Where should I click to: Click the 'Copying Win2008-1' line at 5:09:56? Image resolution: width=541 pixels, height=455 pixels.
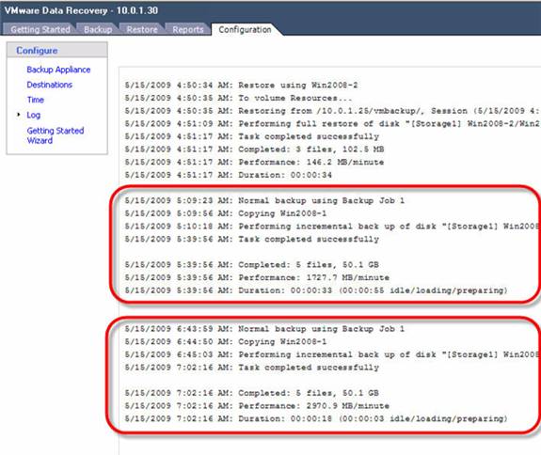pos(226,213)
